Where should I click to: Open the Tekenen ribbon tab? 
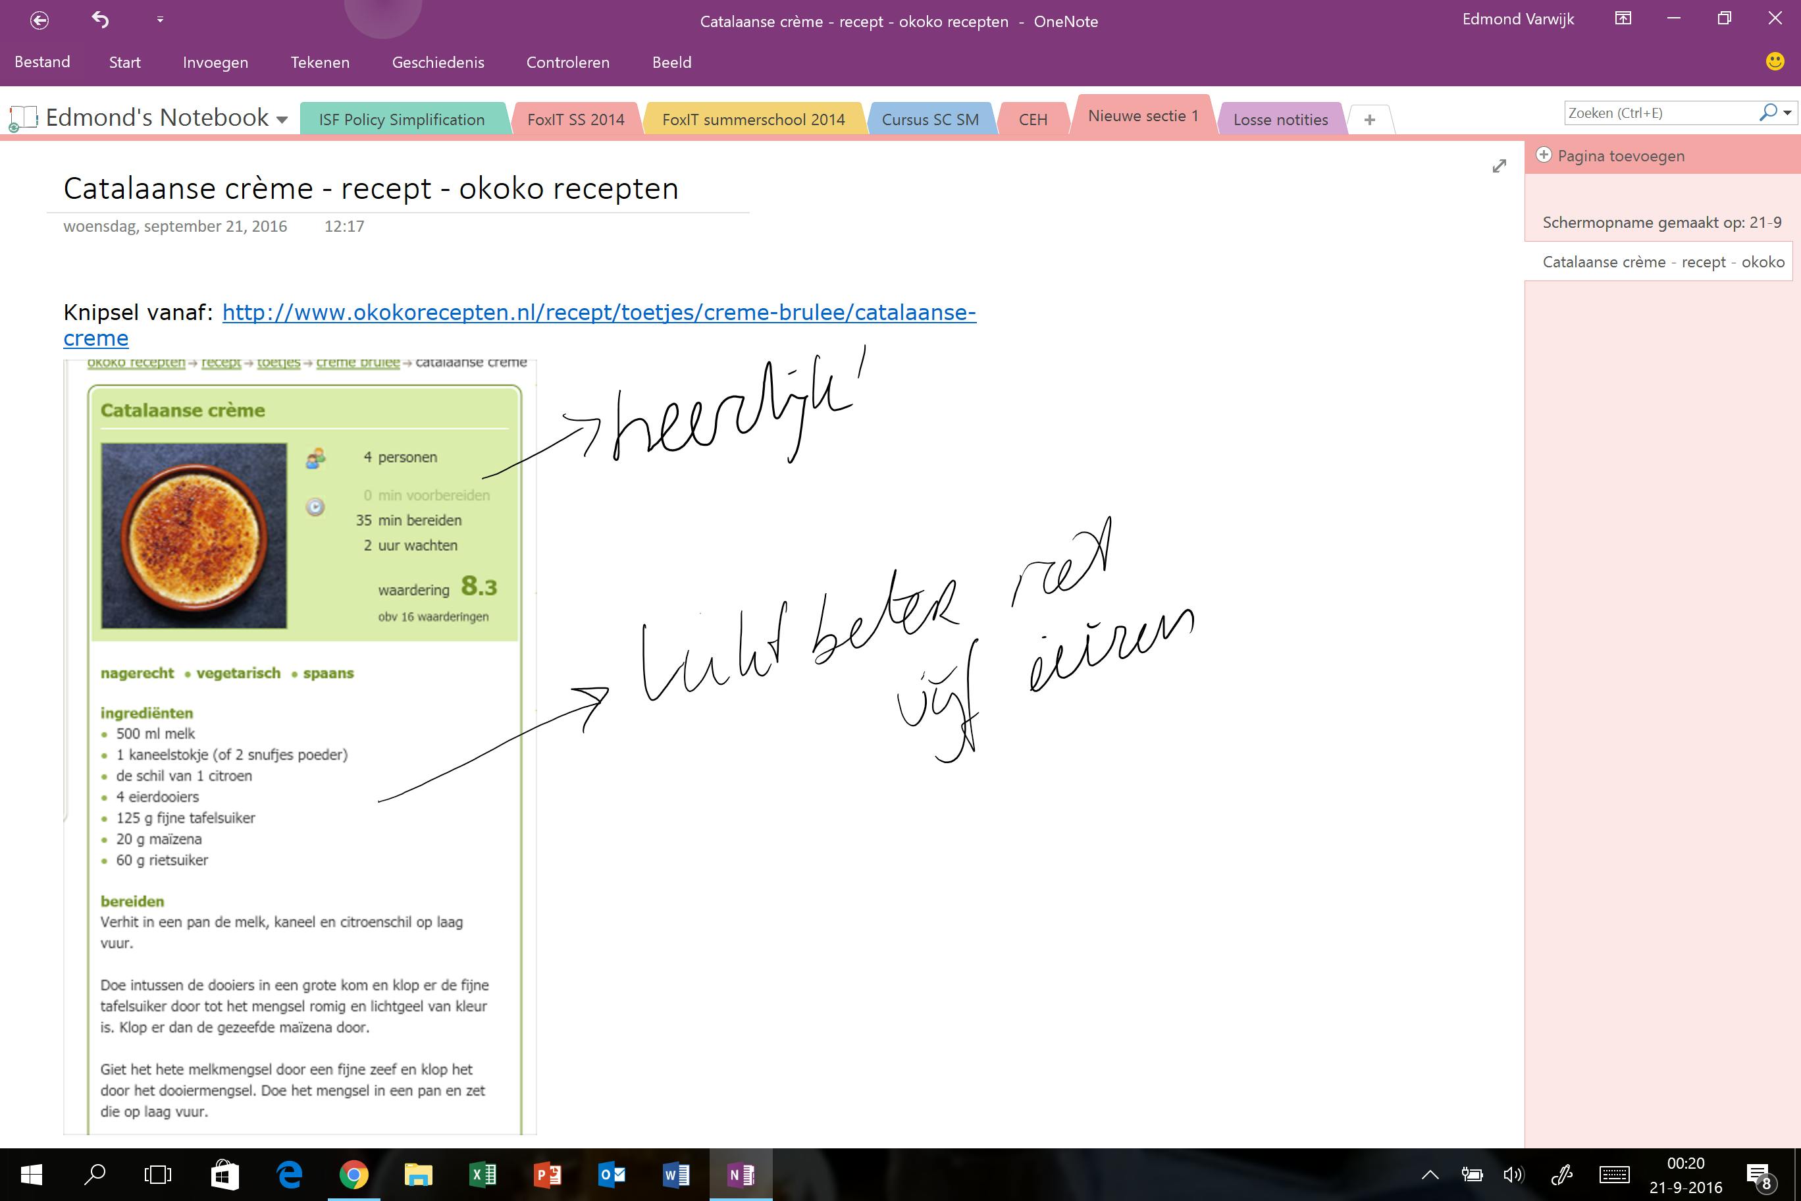point(319,63)
